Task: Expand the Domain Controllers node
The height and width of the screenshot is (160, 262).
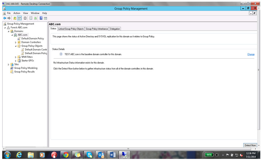Action: tap(16, 42)
